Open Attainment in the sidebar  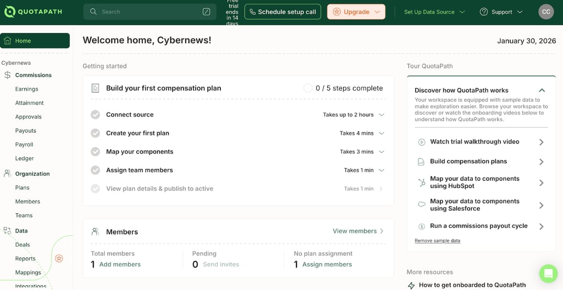click(30, 103)
